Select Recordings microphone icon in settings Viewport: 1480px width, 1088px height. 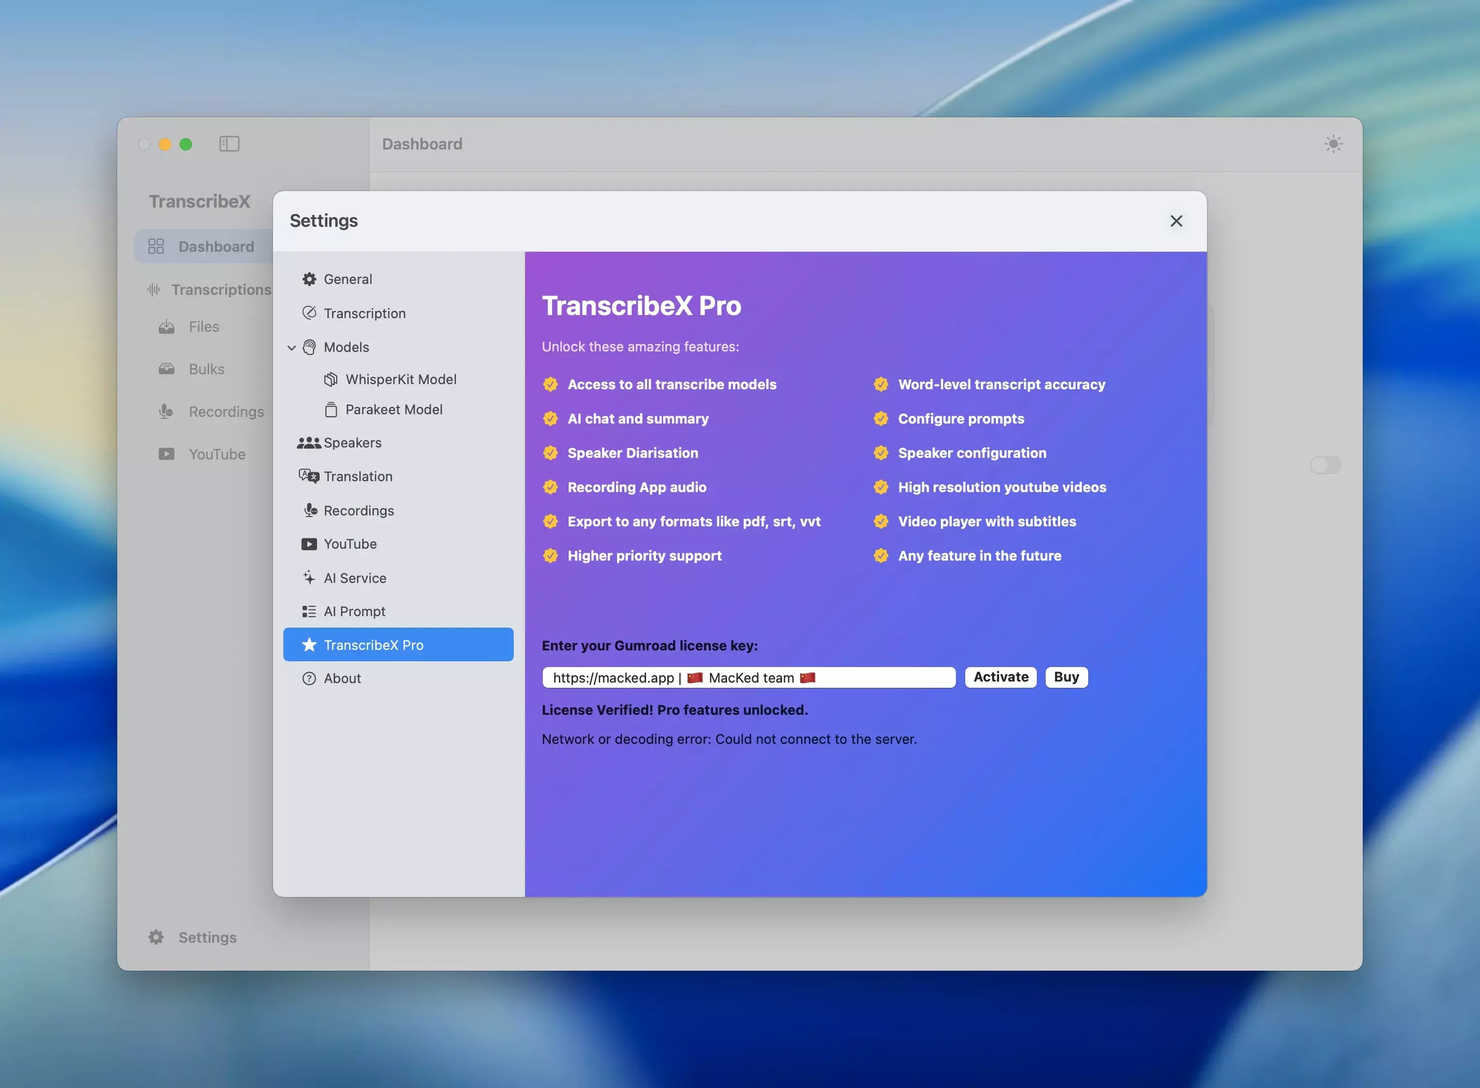(x=310, y=510)
